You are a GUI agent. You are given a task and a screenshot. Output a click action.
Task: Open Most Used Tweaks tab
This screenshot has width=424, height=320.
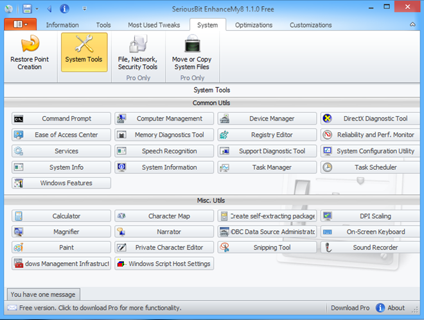click(x=154, y=25)
